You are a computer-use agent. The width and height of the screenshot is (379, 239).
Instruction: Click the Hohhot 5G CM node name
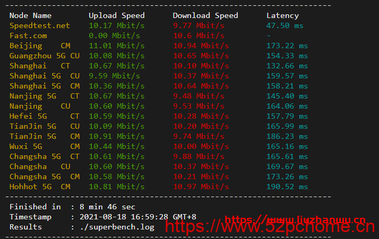coord(40,187)
